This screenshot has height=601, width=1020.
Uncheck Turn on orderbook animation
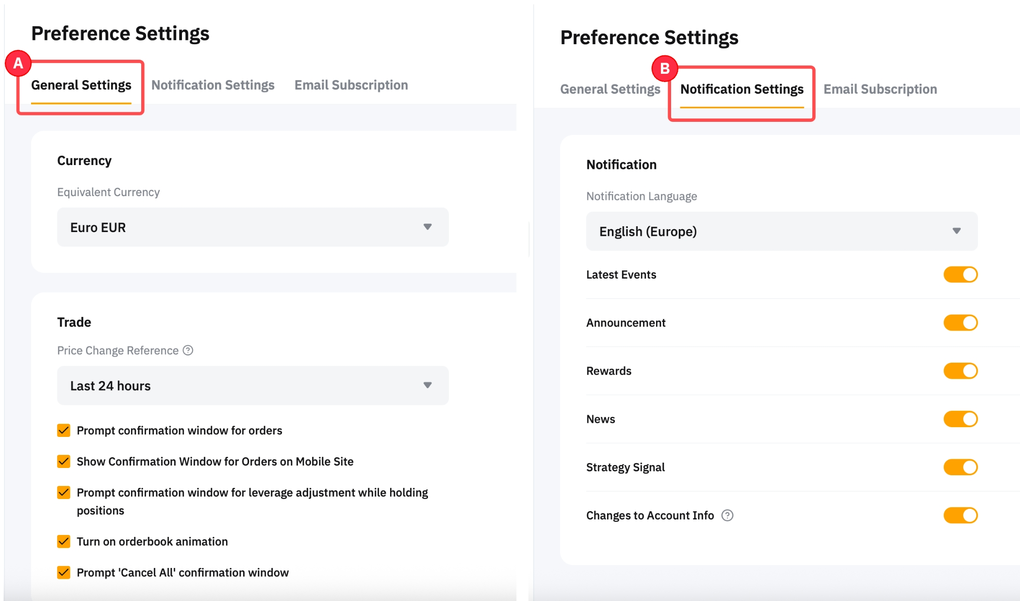pyautogui.click(x=64, y=542)
